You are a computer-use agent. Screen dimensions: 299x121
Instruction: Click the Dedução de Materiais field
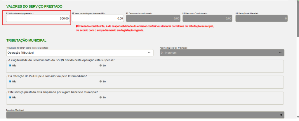[x=261, y=18]
